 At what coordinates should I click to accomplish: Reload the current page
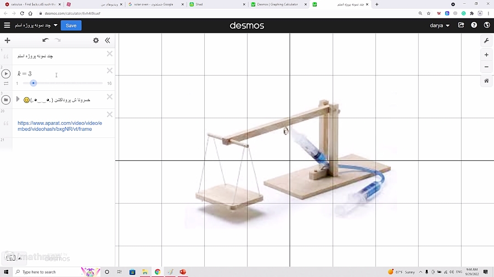pos(22,13)
